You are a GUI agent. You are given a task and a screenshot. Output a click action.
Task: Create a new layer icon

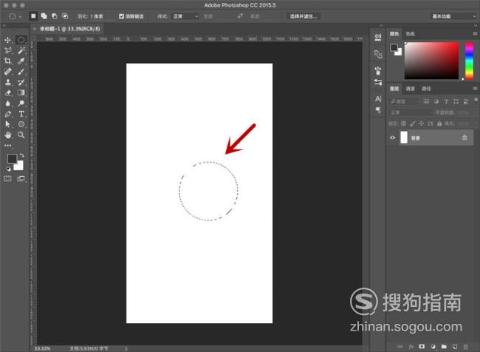coord(455,347)
